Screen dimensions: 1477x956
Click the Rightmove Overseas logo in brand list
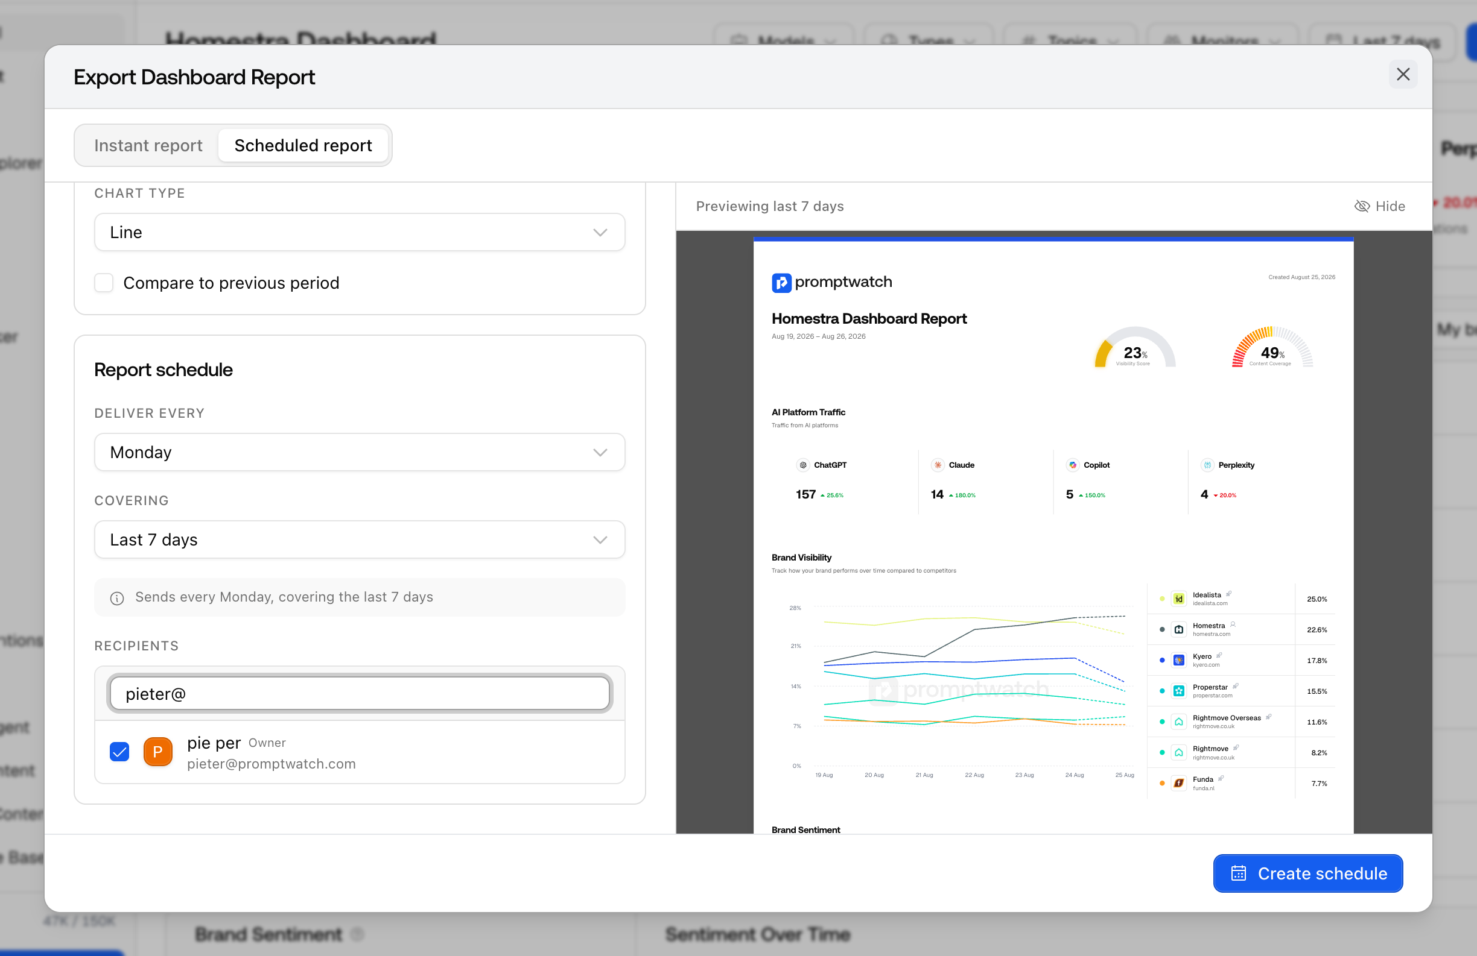pos(1178,722)
